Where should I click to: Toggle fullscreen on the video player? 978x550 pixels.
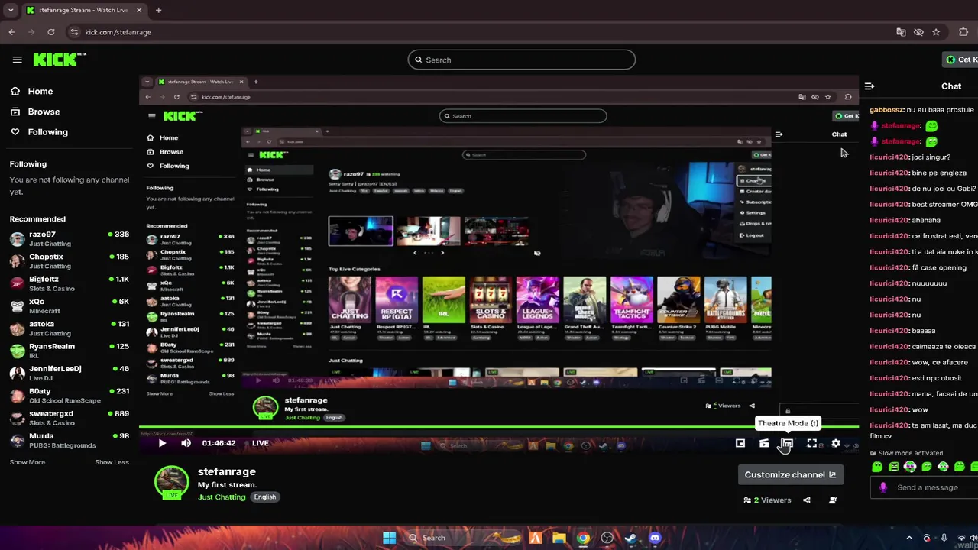[x=812, y=443]
